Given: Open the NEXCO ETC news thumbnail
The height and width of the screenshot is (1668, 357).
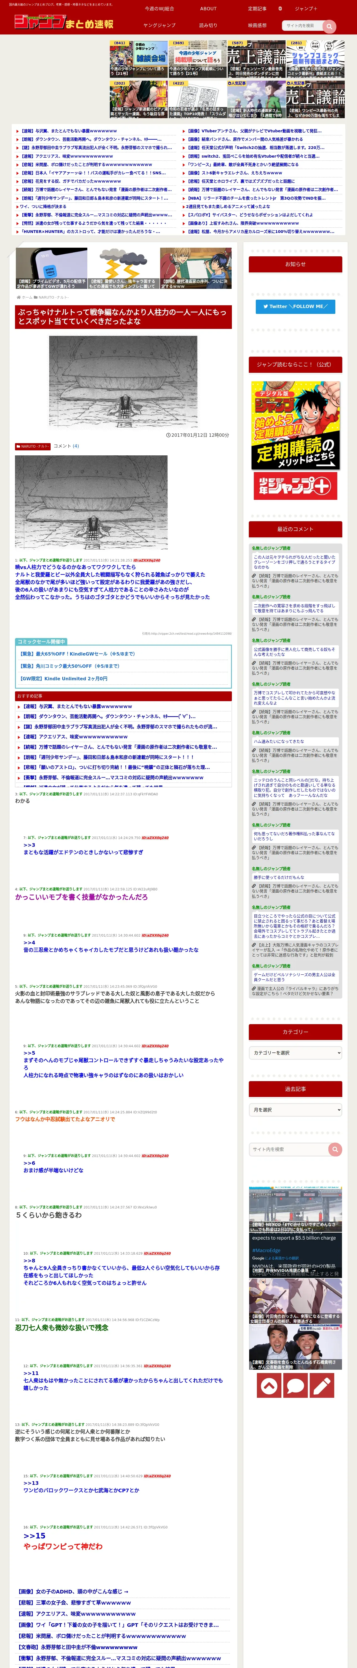Looking at the screenshot, I should (296, 1210).
